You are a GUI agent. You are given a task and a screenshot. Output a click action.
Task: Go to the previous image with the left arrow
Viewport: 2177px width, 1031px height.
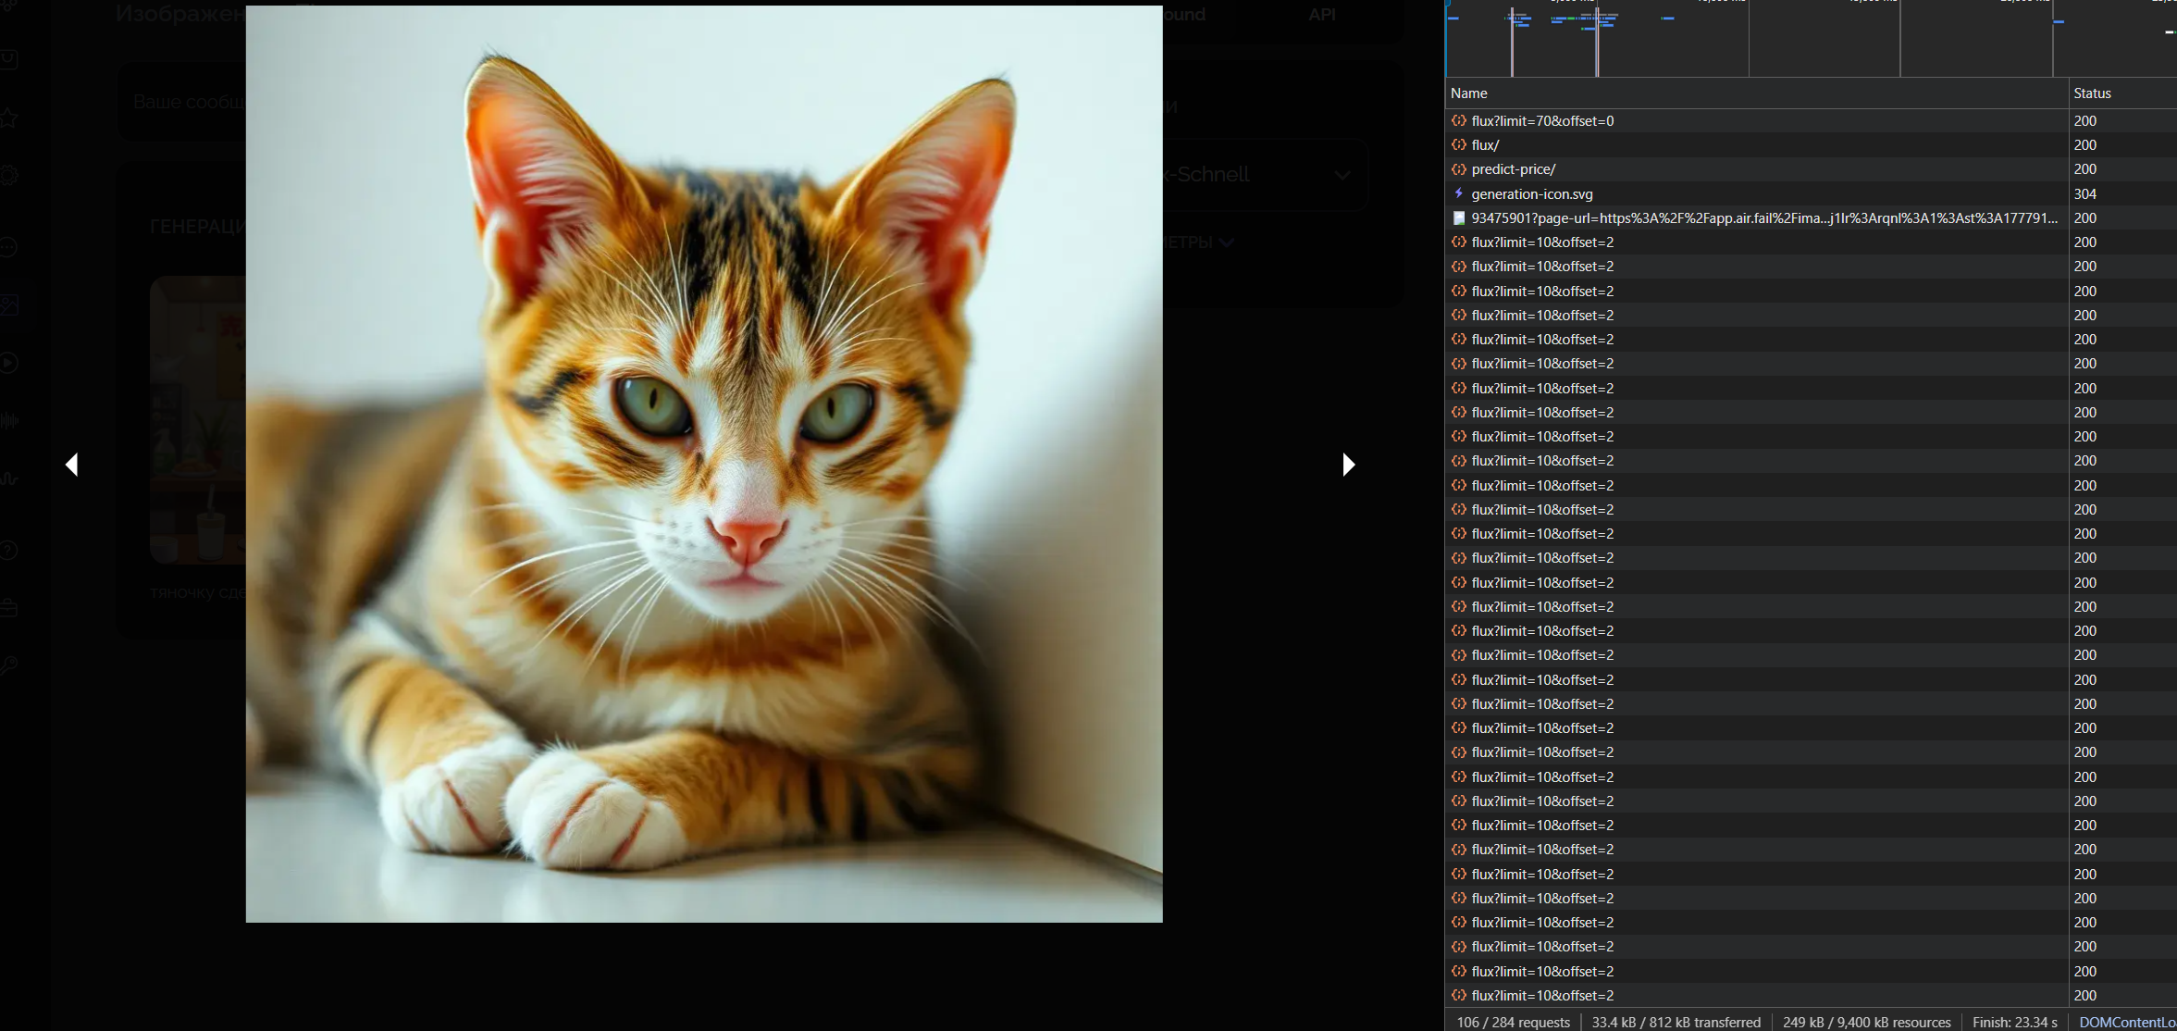(71, 465)
